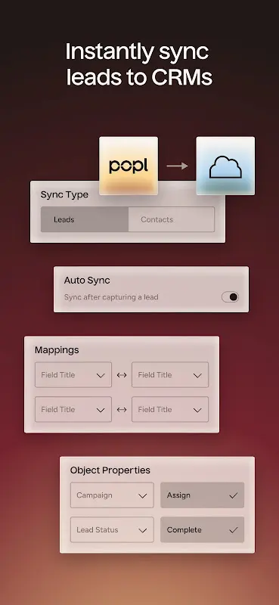
Task: Click the checkmark on Complete
Action: tap(233, 530)
